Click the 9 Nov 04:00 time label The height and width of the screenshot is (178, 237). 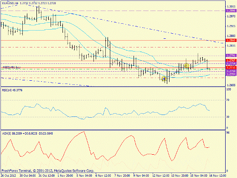tap(141, 175)
